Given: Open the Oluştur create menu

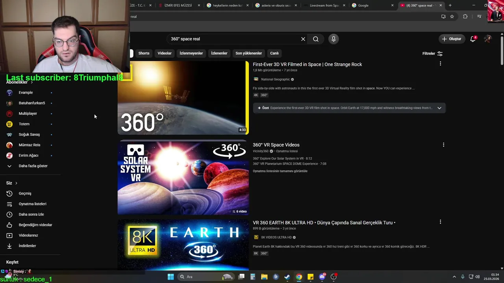Looking at the screenshot, I should pos(451,39).
